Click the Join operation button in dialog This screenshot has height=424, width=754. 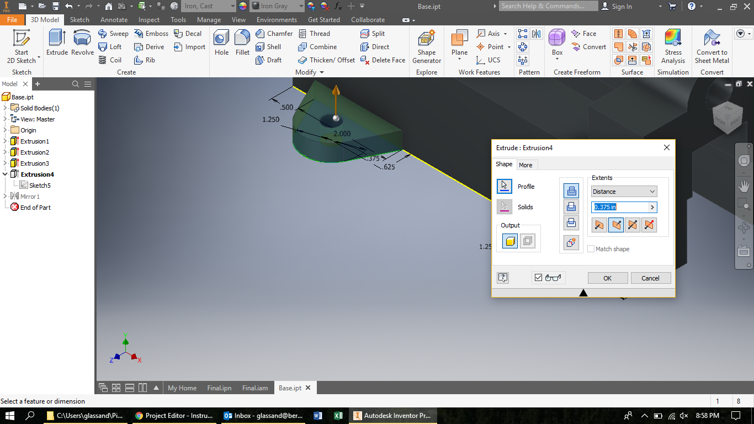[x=571, y=191]
